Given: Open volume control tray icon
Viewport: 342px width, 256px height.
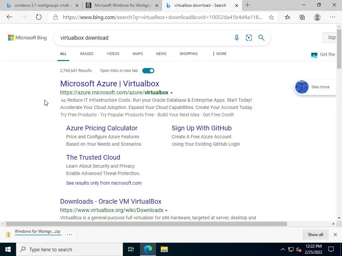Looking at the screenshot, I should (x=299, y=249).
